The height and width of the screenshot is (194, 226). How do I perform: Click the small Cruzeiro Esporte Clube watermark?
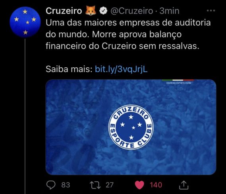pyautogui.click(x=179, y=83)
